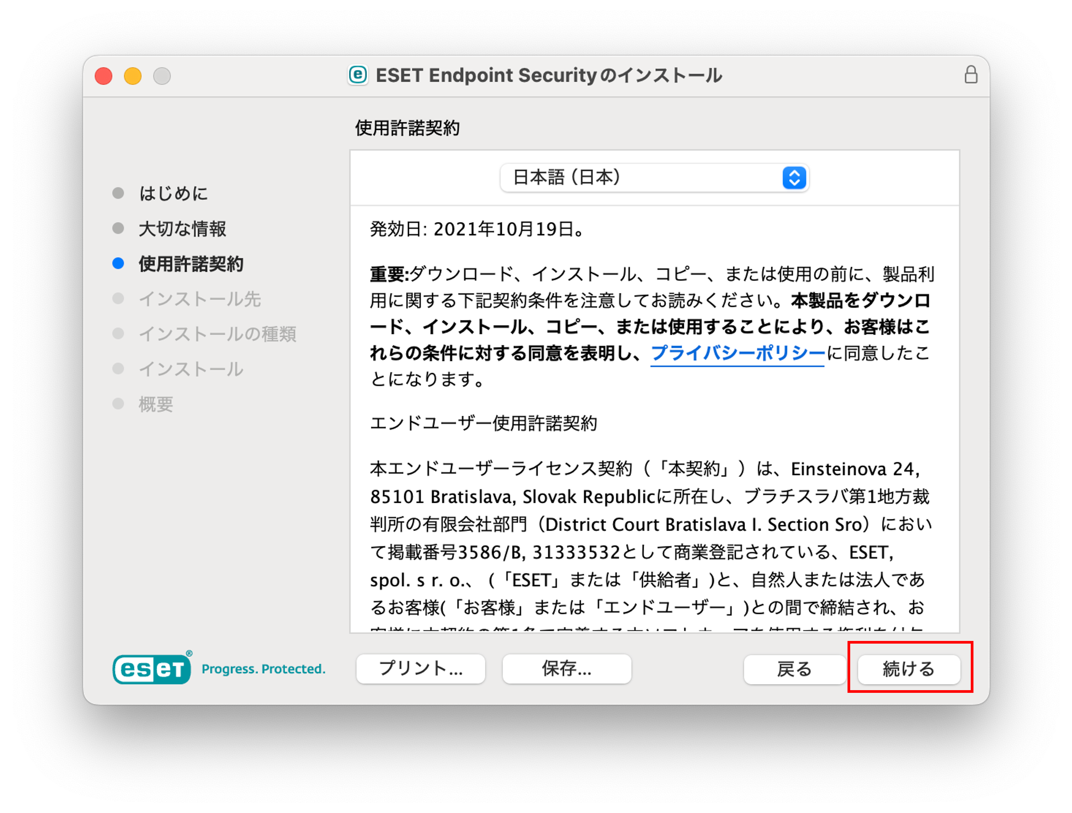
Task: Close the installer with the red button
Action: pyautogui.click(x=104, y=76)
